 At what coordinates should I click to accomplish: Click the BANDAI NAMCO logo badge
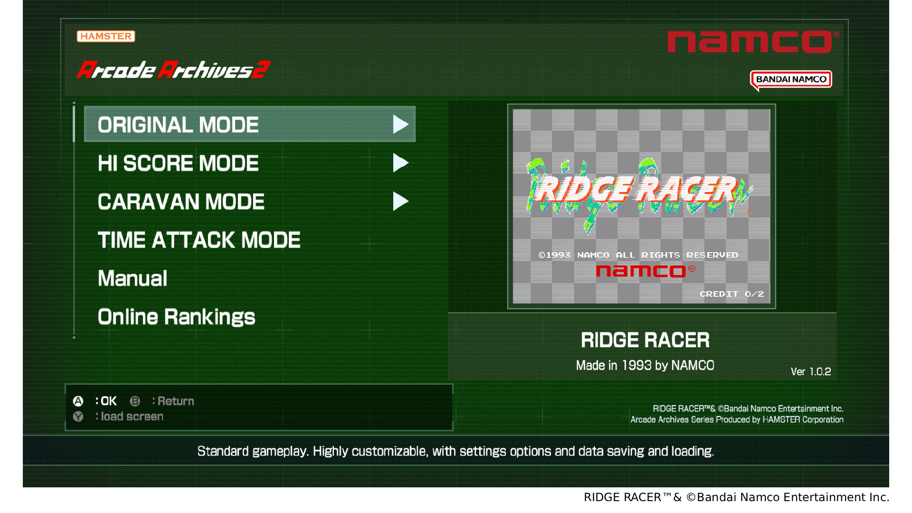(x=791, y=80)
